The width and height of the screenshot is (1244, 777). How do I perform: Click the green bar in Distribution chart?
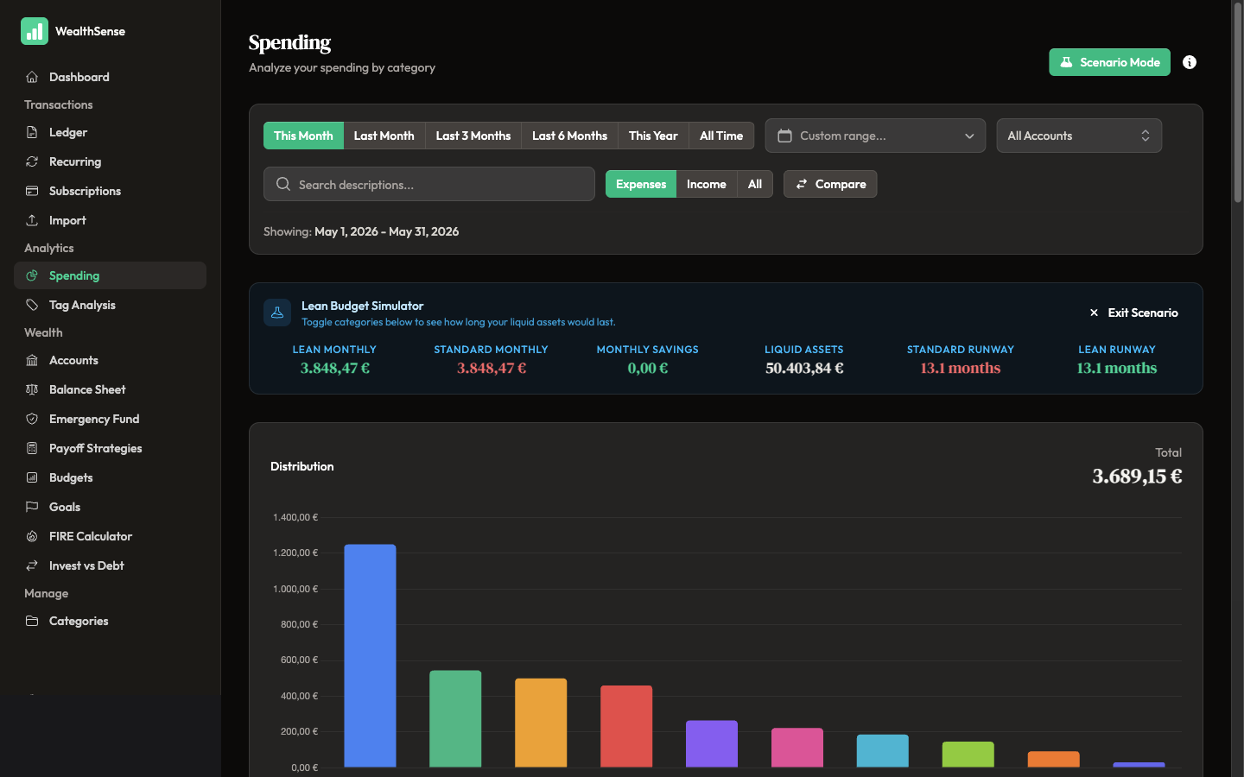tap(455, 718)
